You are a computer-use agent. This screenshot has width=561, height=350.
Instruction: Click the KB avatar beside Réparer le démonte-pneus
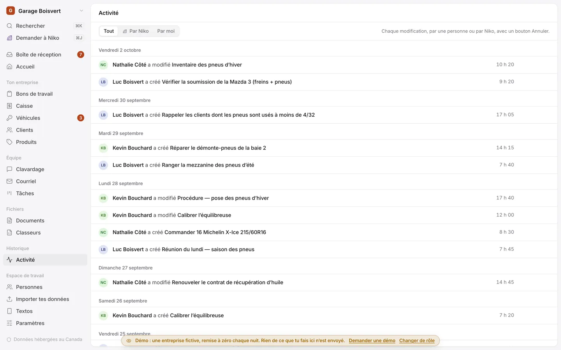click(x=103, y=148)
